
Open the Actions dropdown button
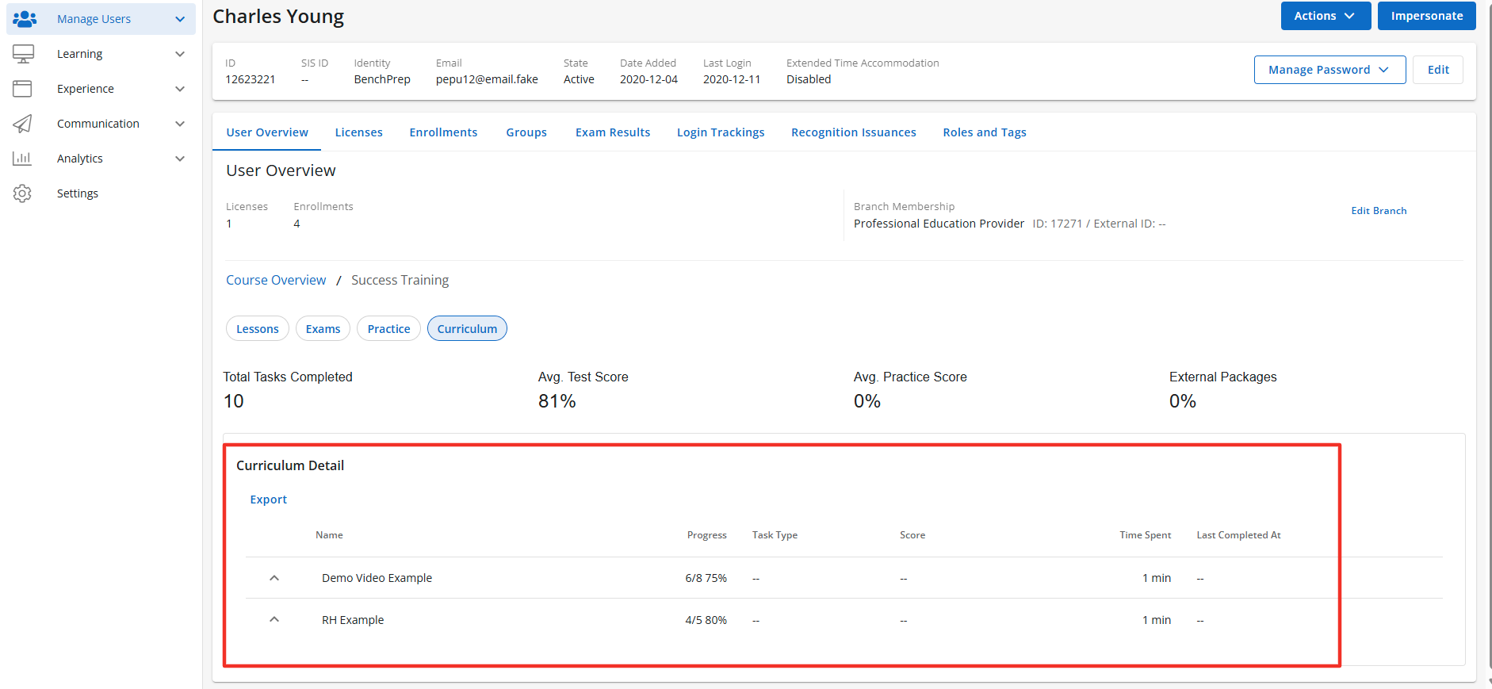pyautogui.click(x=1325, y=16)
